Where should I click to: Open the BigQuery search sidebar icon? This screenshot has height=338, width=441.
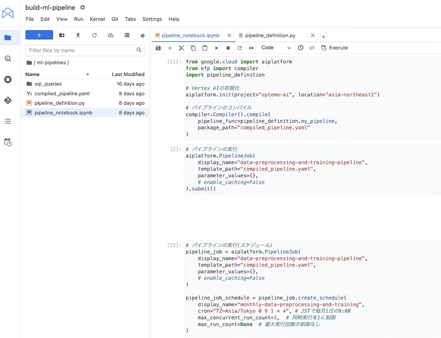pyautogui.click(x=8, y=59)
